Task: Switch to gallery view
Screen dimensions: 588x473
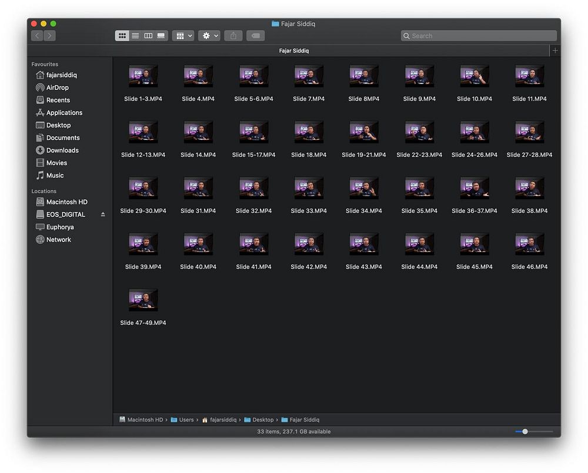Action: (161, 36)
